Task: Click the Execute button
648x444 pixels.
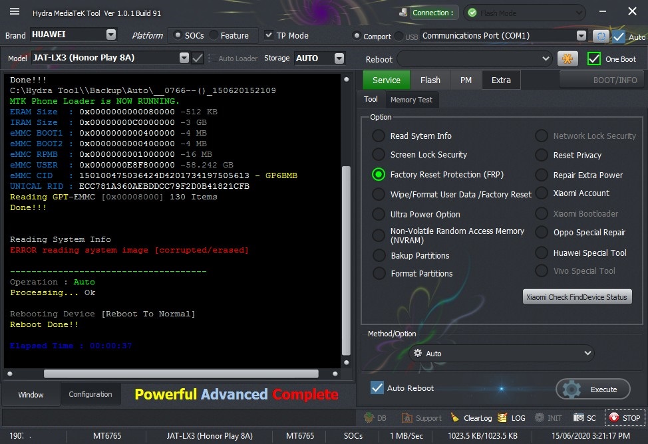Action: pos(593,389)
